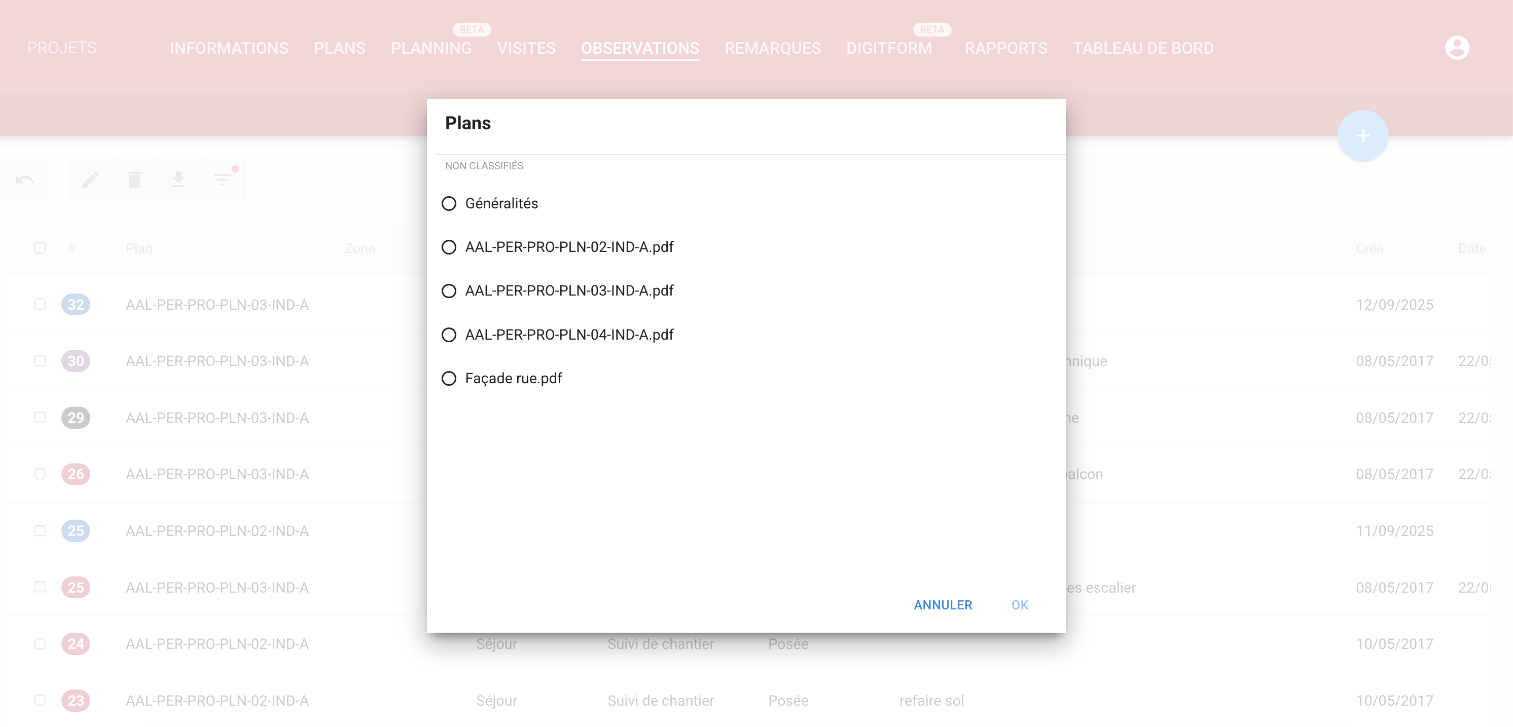Click the user account avatar icon
The width and height of the screenshot is (1513, 727).
1457,48
